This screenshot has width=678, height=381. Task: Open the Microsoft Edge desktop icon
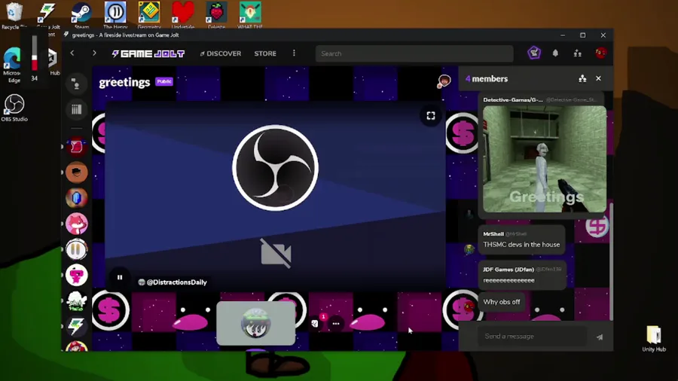coord(11,65)
